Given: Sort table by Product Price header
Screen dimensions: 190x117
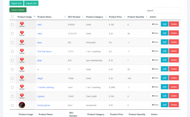Looking at the screenshot, I should click(115, 17).
